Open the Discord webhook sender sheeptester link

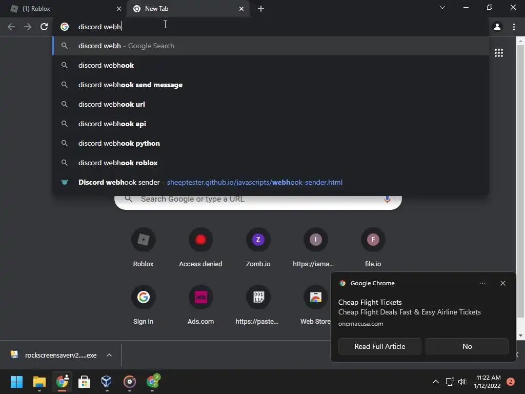(271, 182)
